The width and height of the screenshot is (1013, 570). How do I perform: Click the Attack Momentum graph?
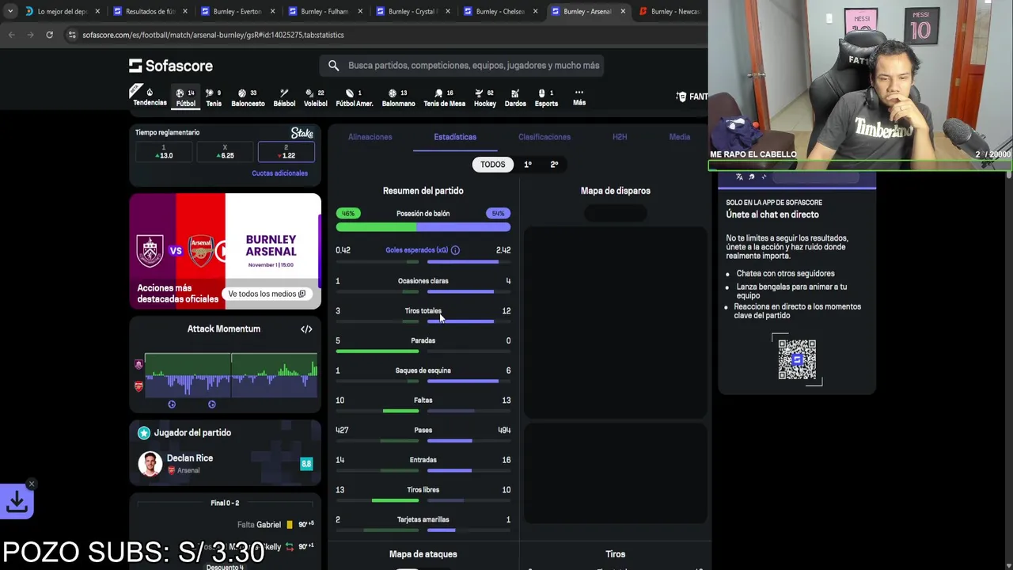(230, 374)
